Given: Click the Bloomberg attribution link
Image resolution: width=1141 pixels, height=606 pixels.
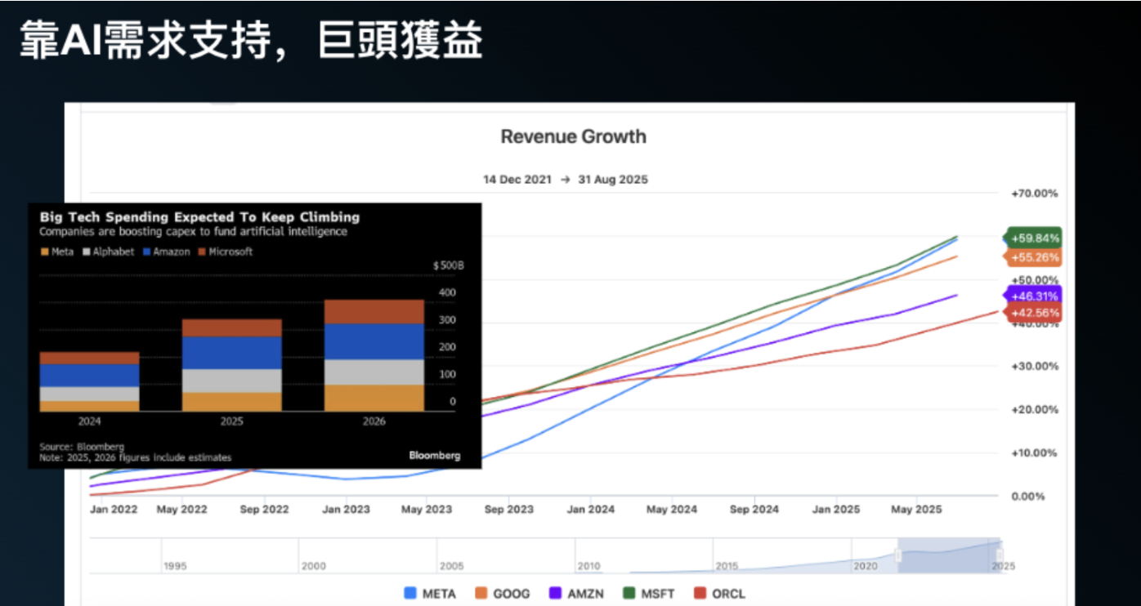Looking at the screenshot, I should (x=434, y=455).
